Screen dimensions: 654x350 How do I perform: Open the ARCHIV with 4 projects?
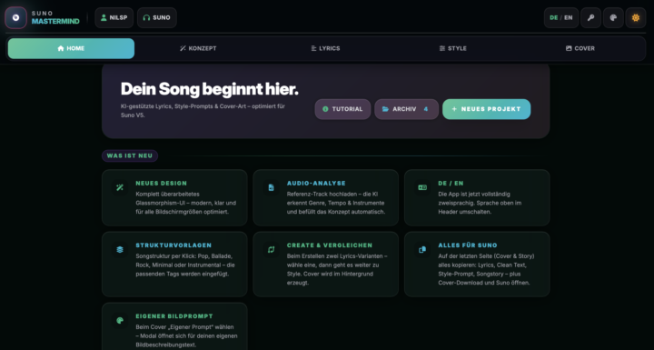pyautogui.click(x=407, y=109)
